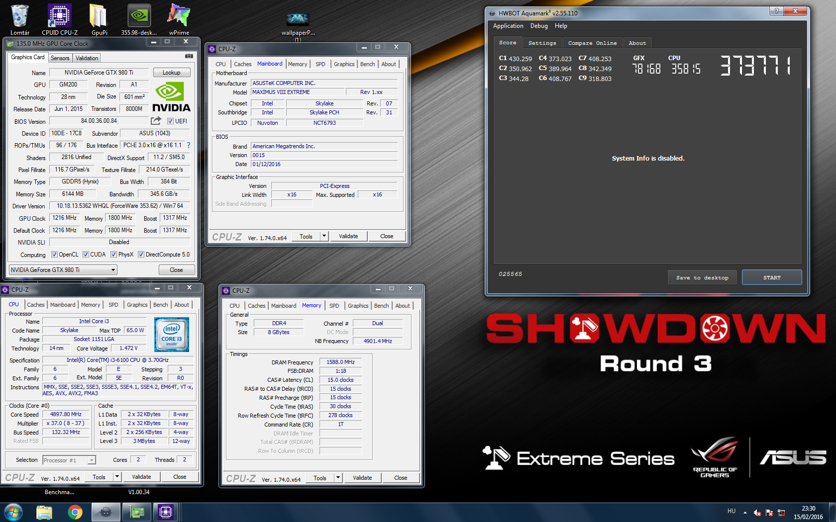This screenshot has width=836, height=522.
Task: Toggle the PhysX checkbox
Action: coord(113,255)
